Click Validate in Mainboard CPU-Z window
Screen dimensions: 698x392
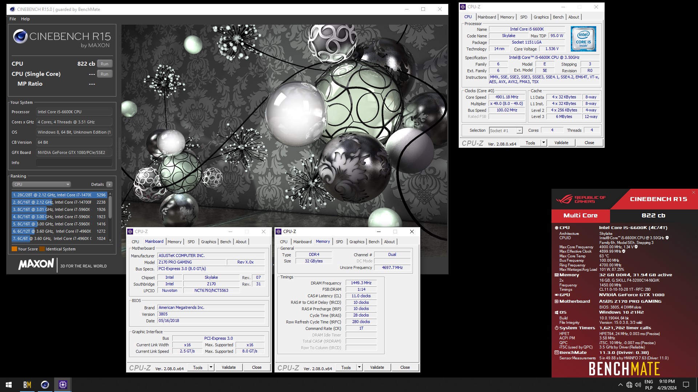pos(229,367)
